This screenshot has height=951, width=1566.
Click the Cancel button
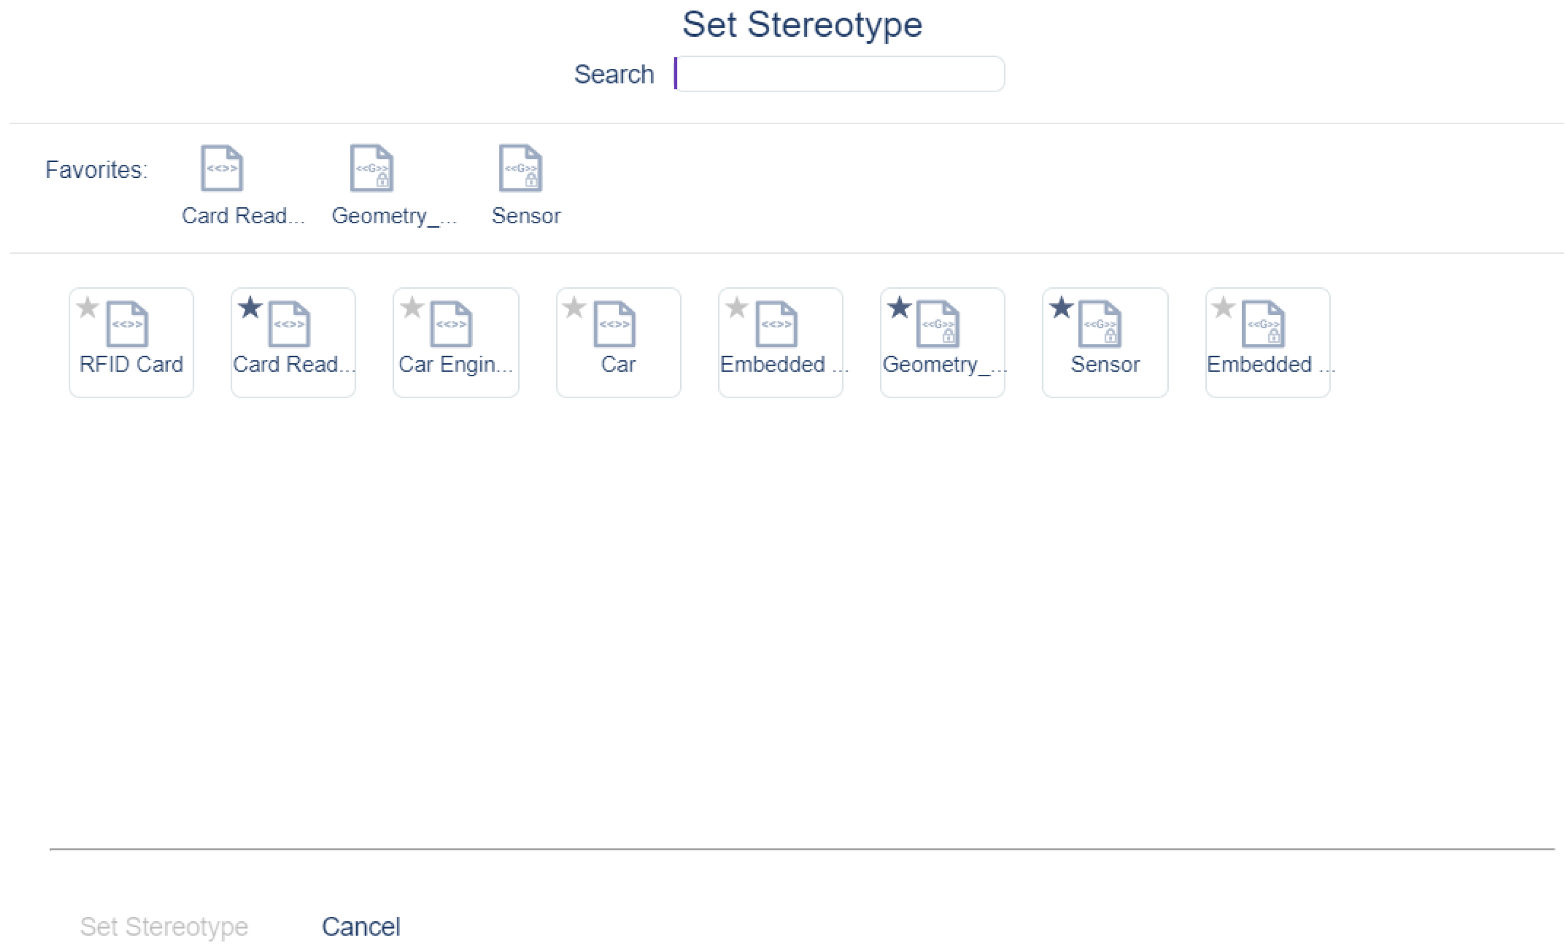point(361,927)
